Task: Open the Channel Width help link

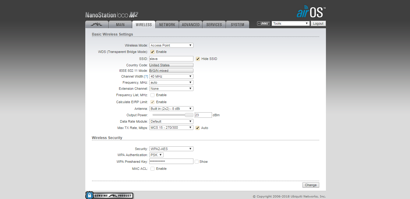Action: coord(146,76)
